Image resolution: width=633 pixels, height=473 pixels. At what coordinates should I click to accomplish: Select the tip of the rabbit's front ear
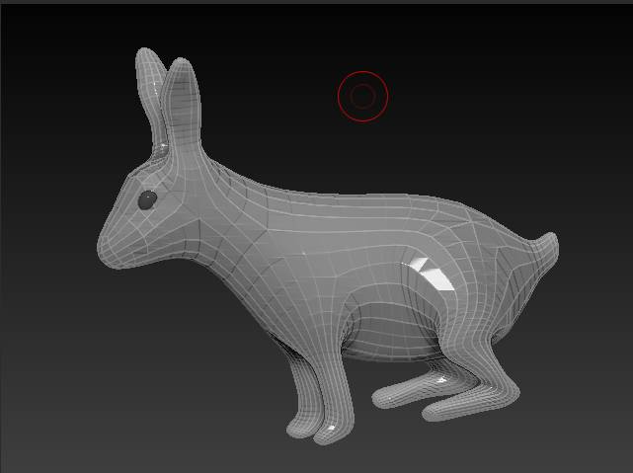(181, 66)
